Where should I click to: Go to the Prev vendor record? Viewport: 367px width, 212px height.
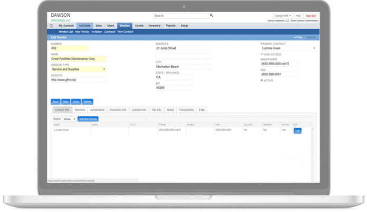(298, 37)
